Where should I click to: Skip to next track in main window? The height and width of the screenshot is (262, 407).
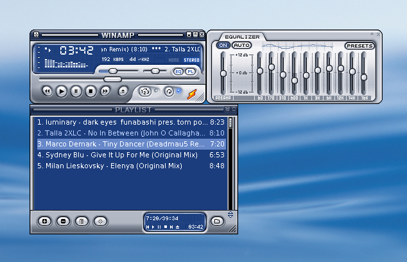105,91
